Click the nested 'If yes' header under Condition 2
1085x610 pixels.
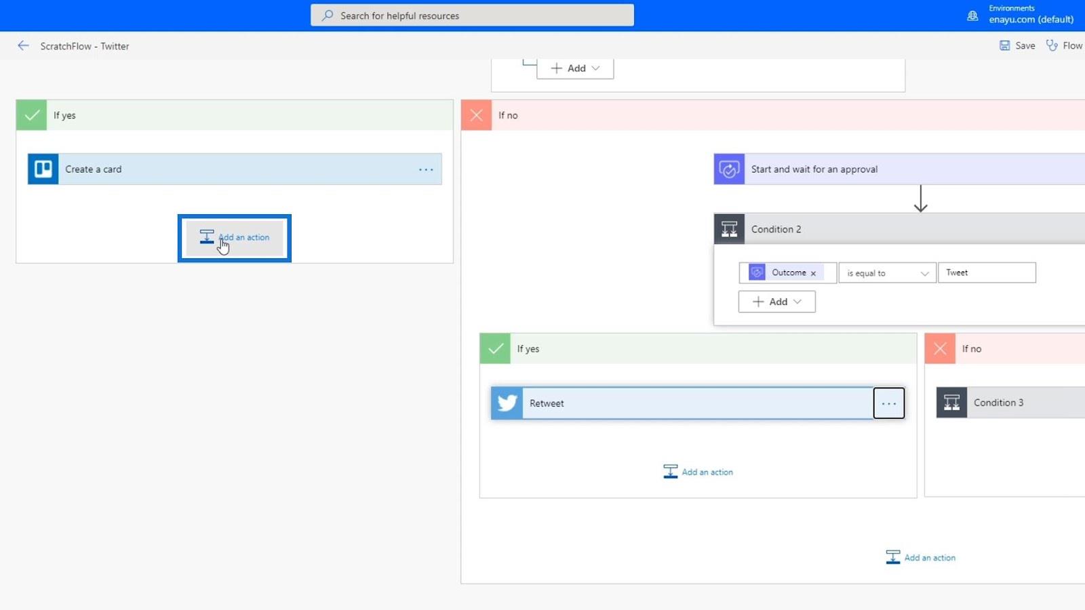(x=698, y=348)
